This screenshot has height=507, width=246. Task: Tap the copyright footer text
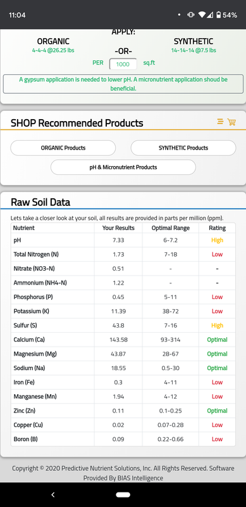[x=123, y=473]
